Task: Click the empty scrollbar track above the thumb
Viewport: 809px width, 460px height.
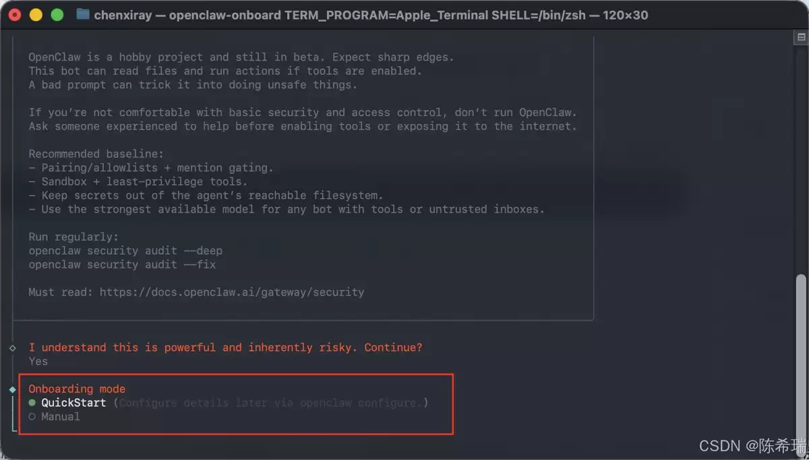Action: [801, 159]
